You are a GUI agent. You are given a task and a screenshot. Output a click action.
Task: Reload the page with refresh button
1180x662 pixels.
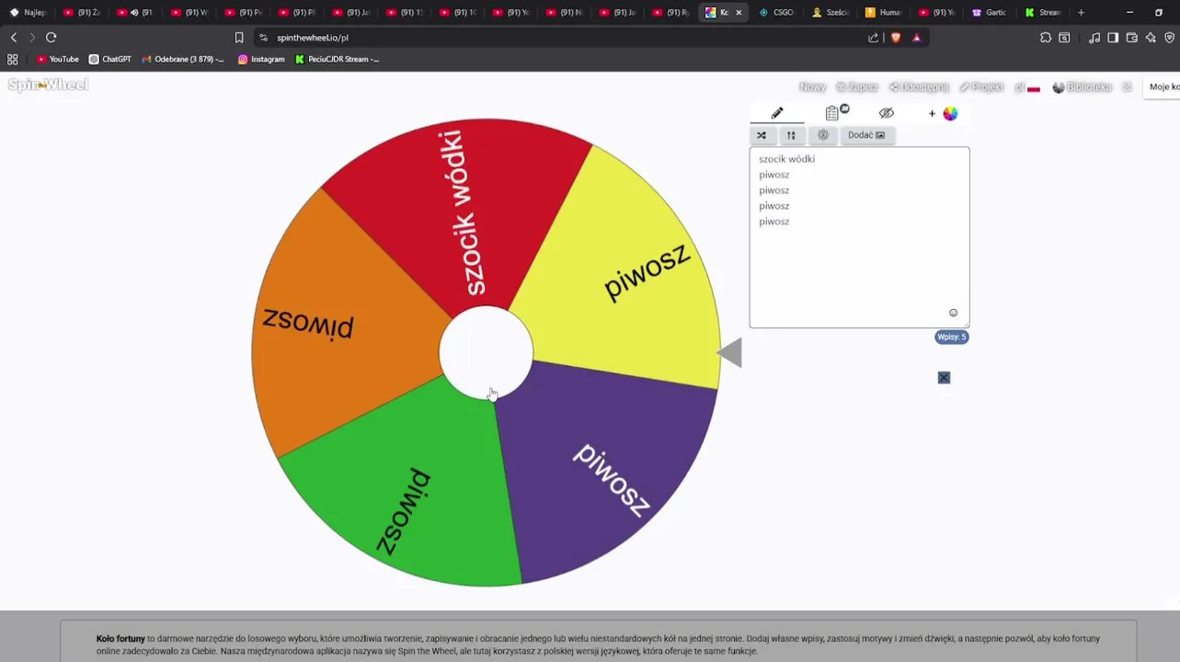pyautogui.click(x=52, y=38)
